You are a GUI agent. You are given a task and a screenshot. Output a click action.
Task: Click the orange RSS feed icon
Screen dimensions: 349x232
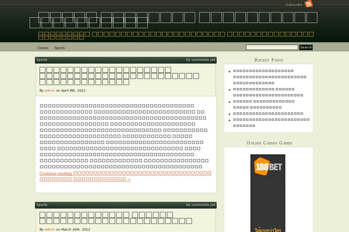309,4
